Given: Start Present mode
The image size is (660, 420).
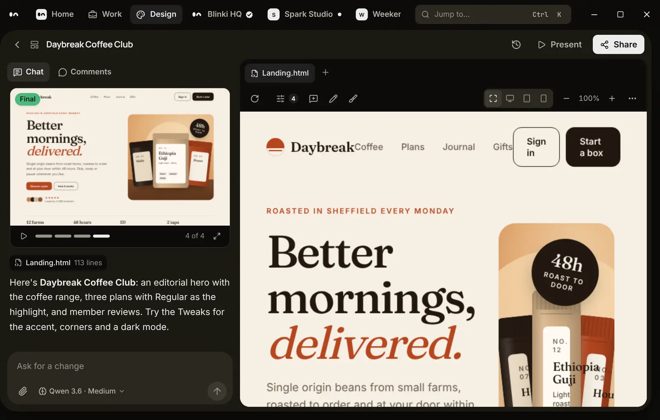Looking at the screenshot, I should pyautogui.click(x=560, y=45).
